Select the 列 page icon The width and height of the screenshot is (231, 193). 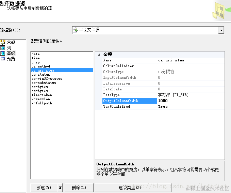pos(3,48)
